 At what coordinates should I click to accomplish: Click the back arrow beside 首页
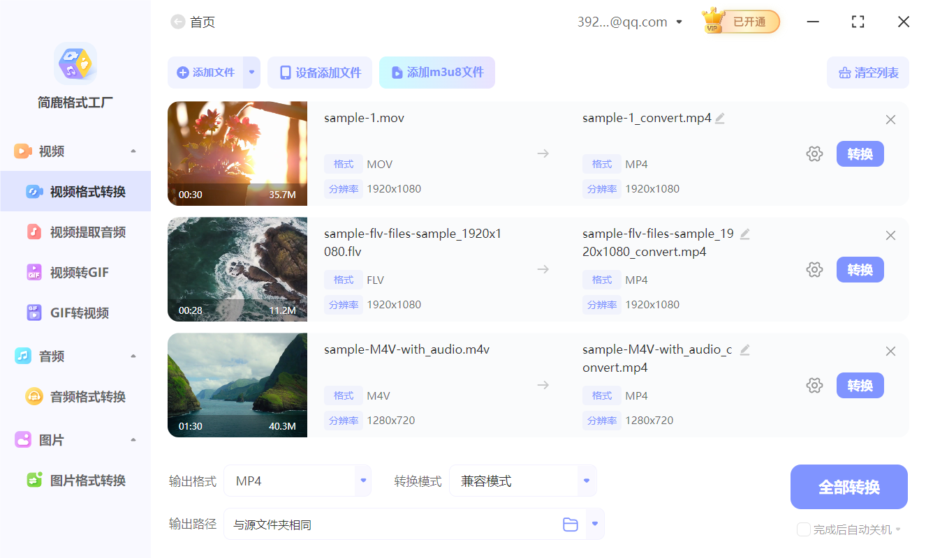[x=177, y=22]
